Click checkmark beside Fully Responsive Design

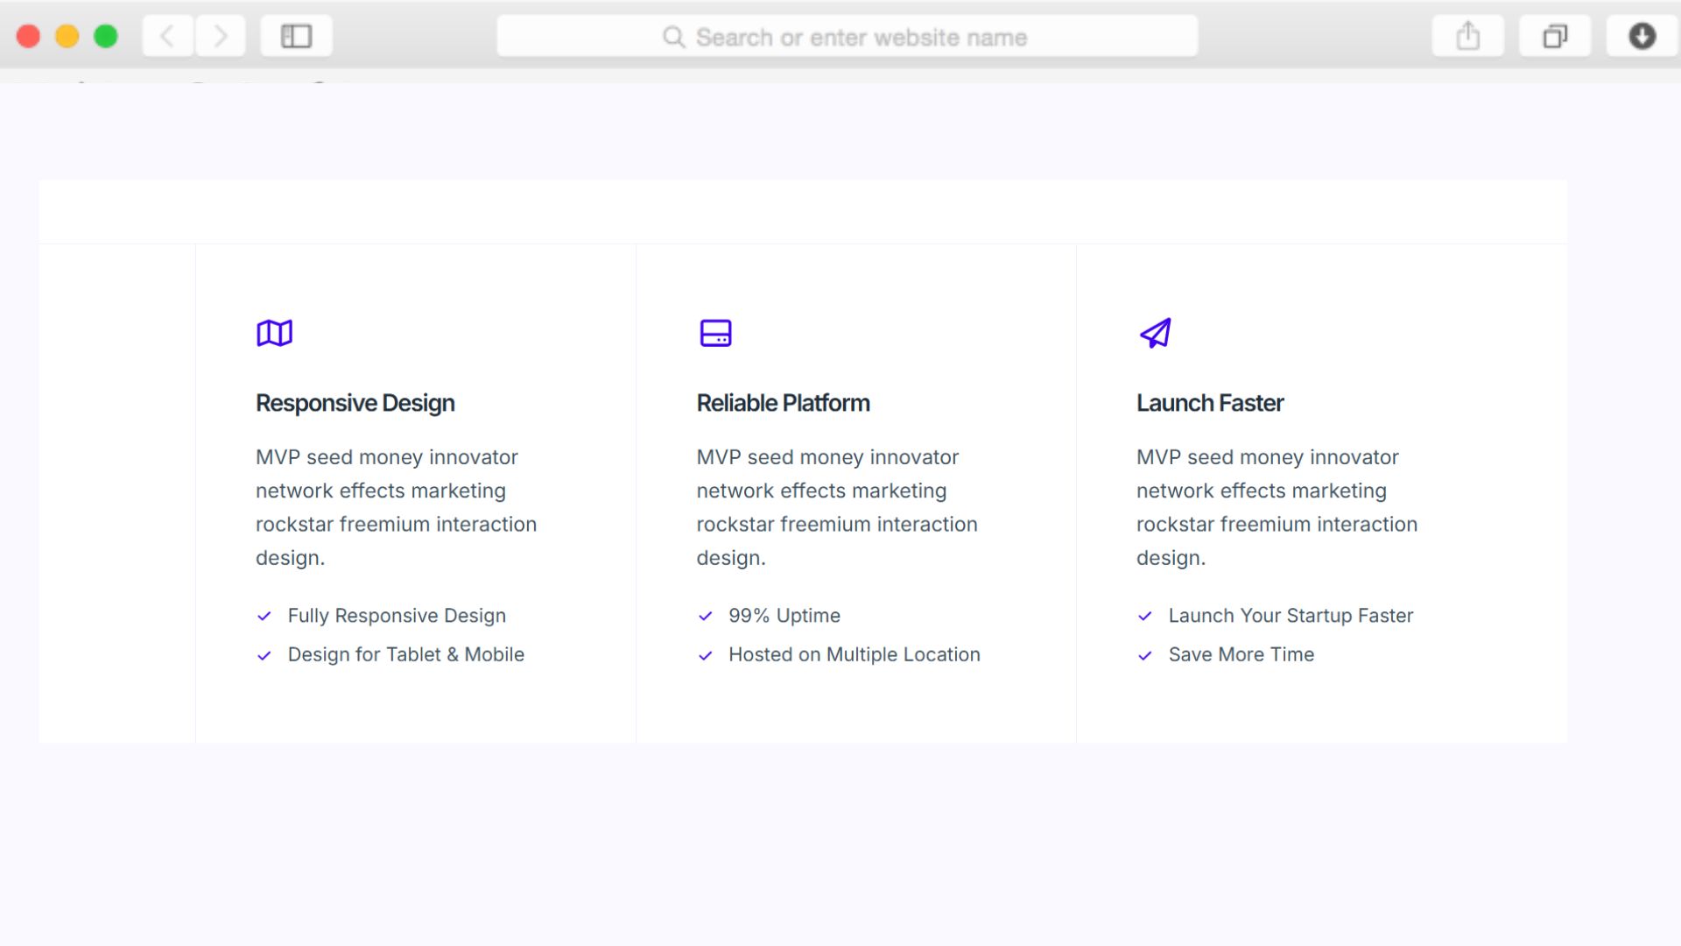(x=264, y=617)
